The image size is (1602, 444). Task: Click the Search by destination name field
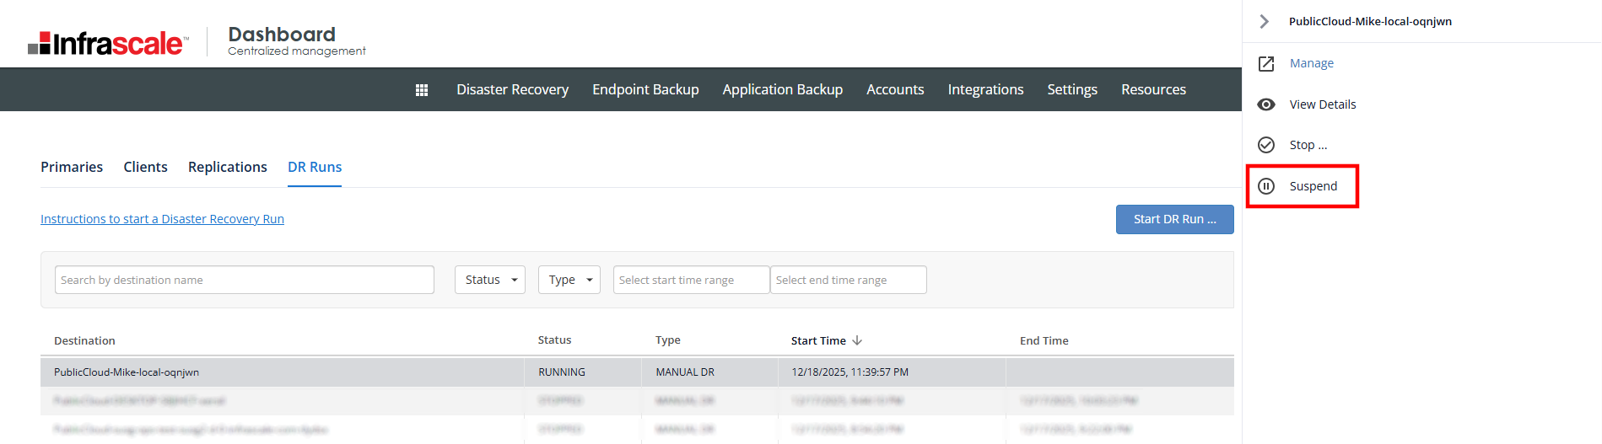coord(244,280)
